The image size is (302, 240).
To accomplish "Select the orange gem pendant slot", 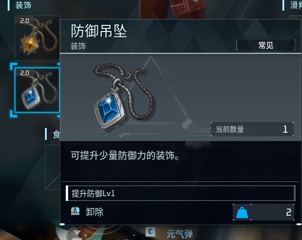I will point(37,37).
